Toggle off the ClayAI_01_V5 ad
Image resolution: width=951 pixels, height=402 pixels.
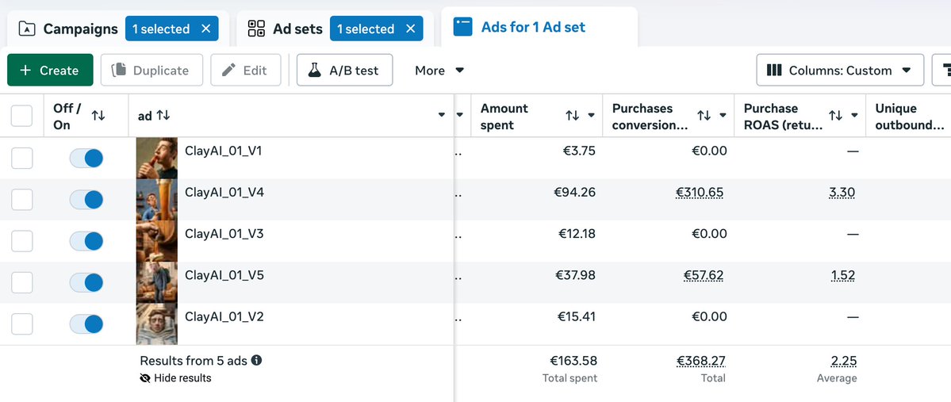click(86, 282)
